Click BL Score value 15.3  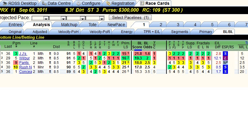(138, 71)
